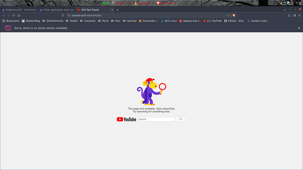303x170 pixels.
Task: Open the Brave Shields lion icon
Action: [234, 15]
